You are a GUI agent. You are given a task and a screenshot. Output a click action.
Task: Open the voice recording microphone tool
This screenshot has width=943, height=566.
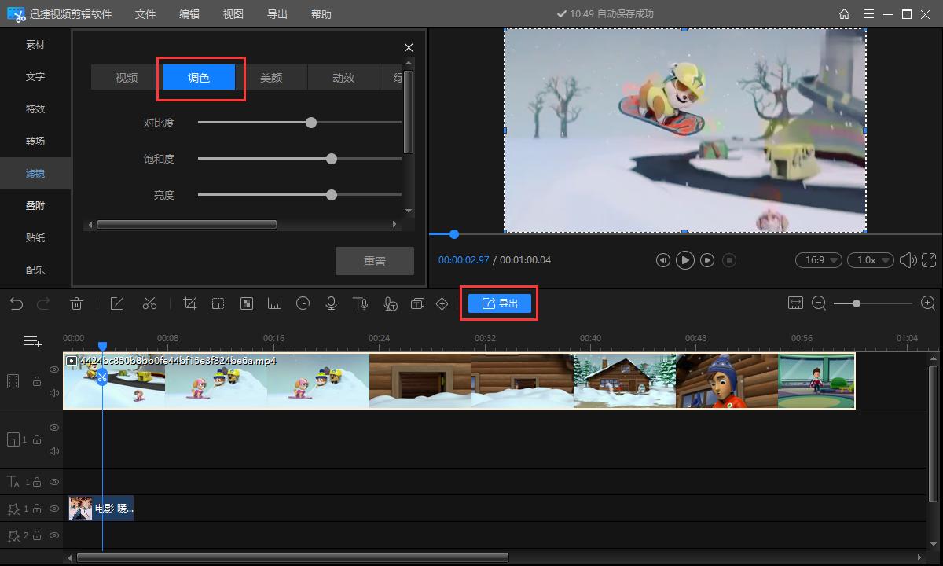click(x=331, y=303)
